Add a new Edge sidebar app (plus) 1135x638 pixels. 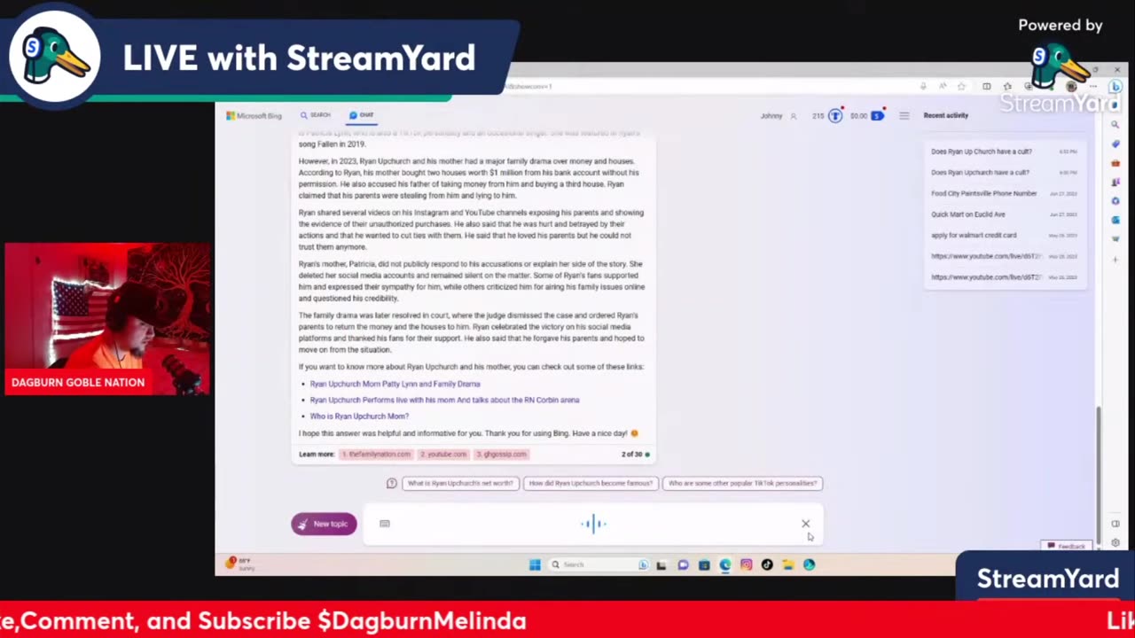pos(1115,260)
